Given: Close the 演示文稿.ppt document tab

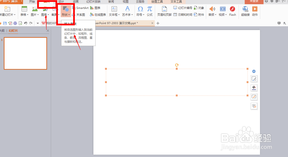Looking at the screenshot, I should [152, 23].
